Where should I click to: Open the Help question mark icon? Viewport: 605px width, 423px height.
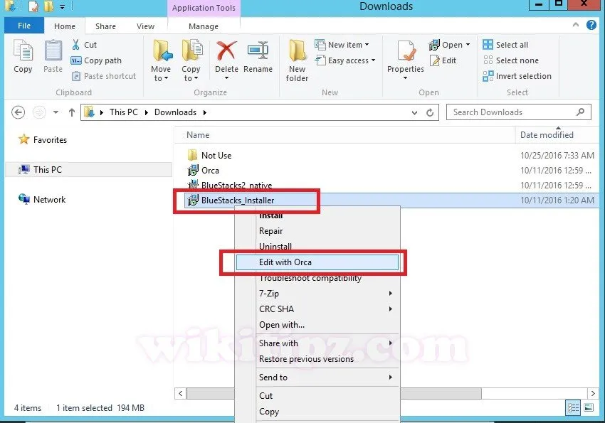591,25
